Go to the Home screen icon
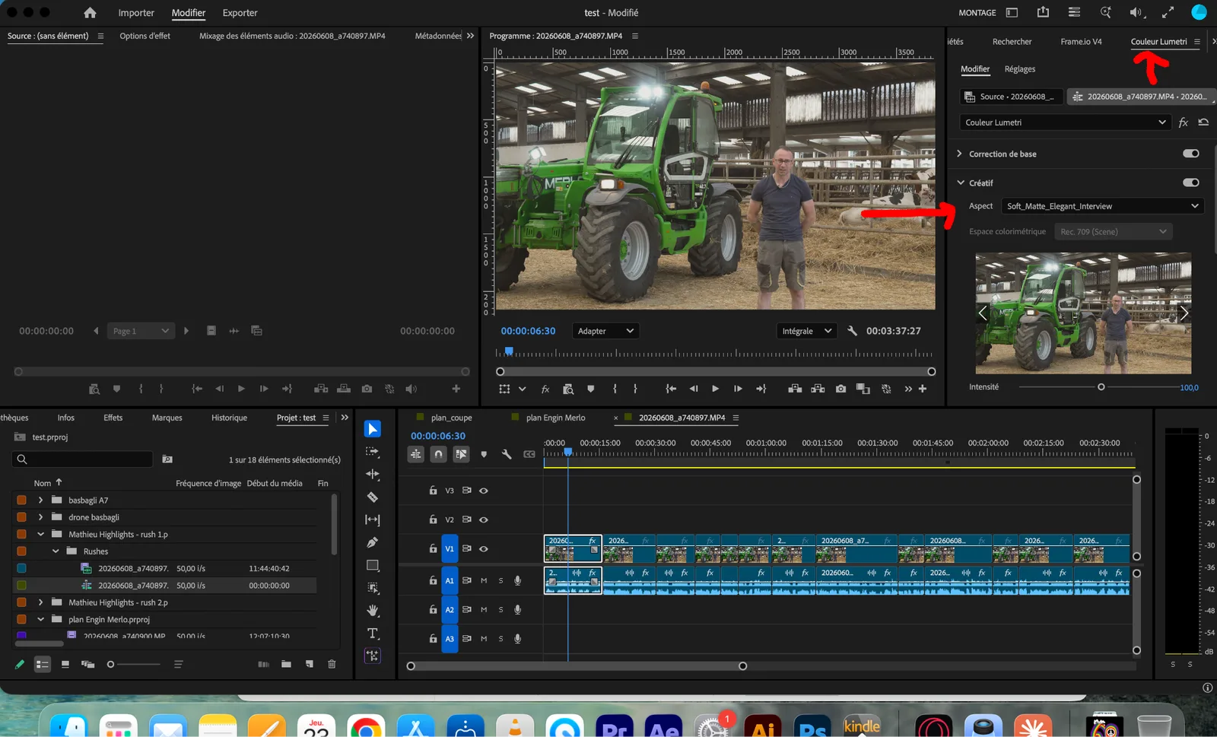The image size is (1217, 737). pyautogui.click(x=90, y=13)
